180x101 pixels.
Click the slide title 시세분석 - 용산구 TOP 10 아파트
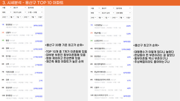[x=33, y=3]
